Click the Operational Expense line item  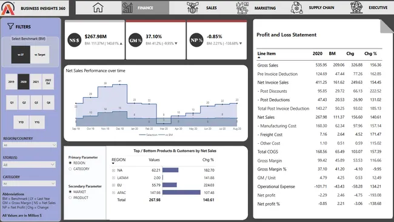click(276, 187)
